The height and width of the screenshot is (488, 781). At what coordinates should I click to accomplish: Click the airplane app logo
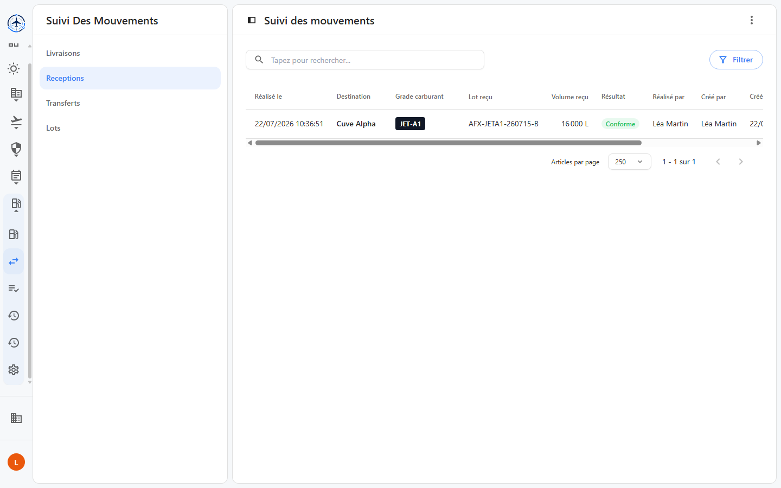[16, 23]
